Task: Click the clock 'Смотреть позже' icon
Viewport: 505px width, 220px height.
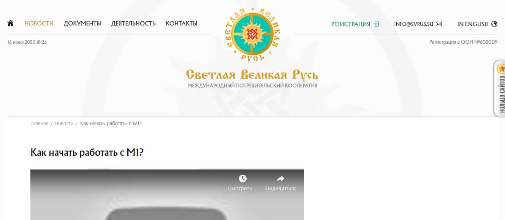Action: click(x=242, y=179)
